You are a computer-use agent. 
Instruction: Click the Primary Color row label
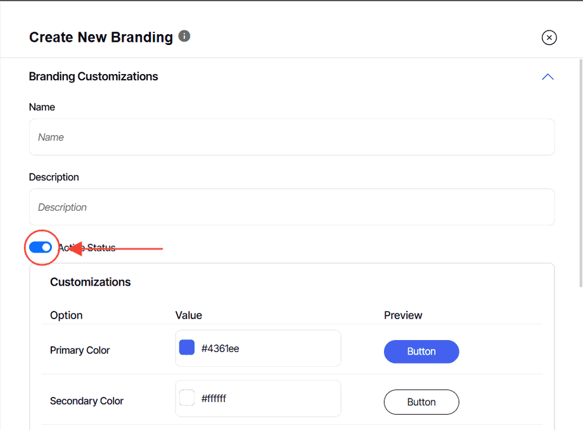click(x=80, y=350)
